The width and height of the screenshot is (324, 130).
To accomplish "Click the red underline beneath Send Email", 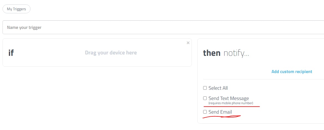I will coord(222,117).
